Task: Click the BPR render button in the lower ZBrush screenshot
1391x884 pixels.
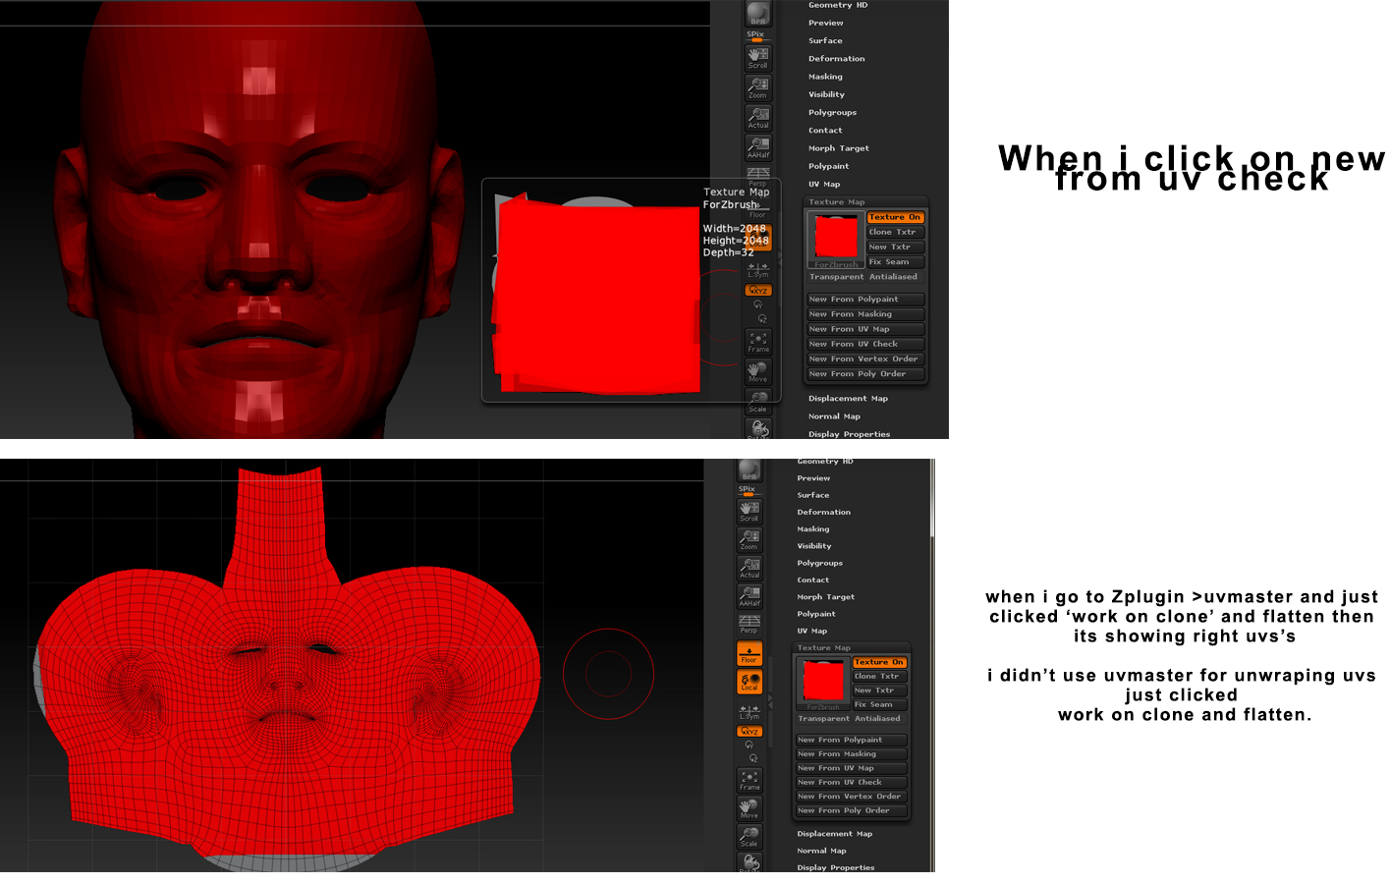Action: (x=750, y=470)
